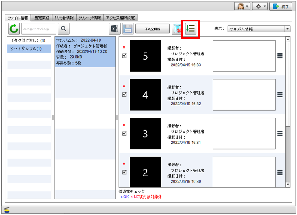Switch to the 測定業務 tab

click(x=42, y=18)
